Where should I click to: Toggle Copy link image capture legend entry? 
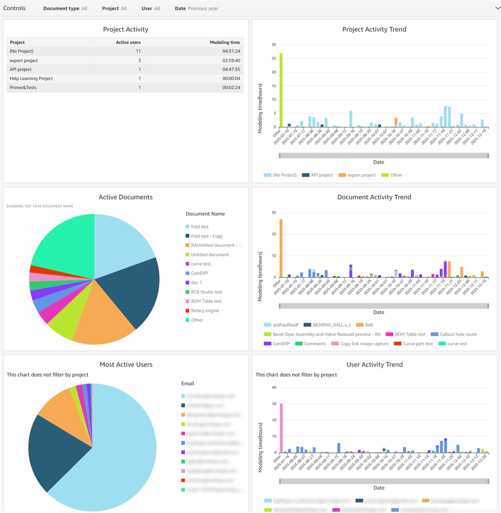360,344
